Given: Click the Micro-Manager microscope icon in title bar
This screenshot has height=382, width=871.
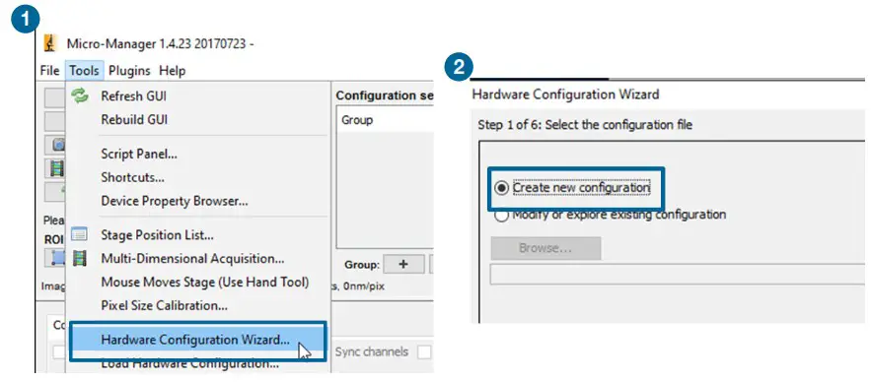Looking at the screenshot, I should tap(50, 43).
